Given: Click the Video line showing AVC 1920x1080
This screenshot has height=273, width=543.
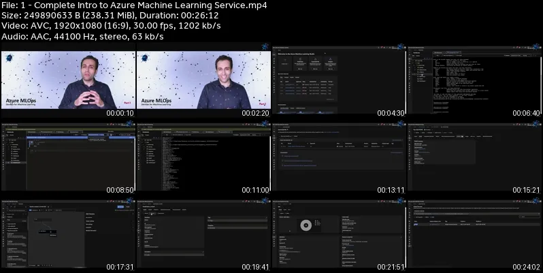Looking at the screenshot, I should [111, 26].
